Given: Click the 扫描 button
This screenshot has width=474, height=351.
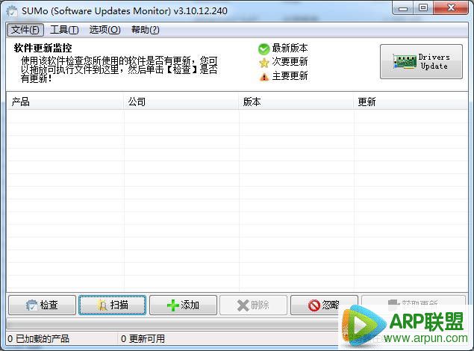Looking at the screenshot, I should click(113, 305).
